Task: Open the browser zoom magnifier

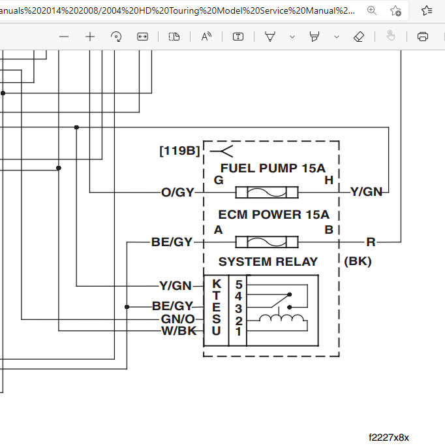Action: 371,10
